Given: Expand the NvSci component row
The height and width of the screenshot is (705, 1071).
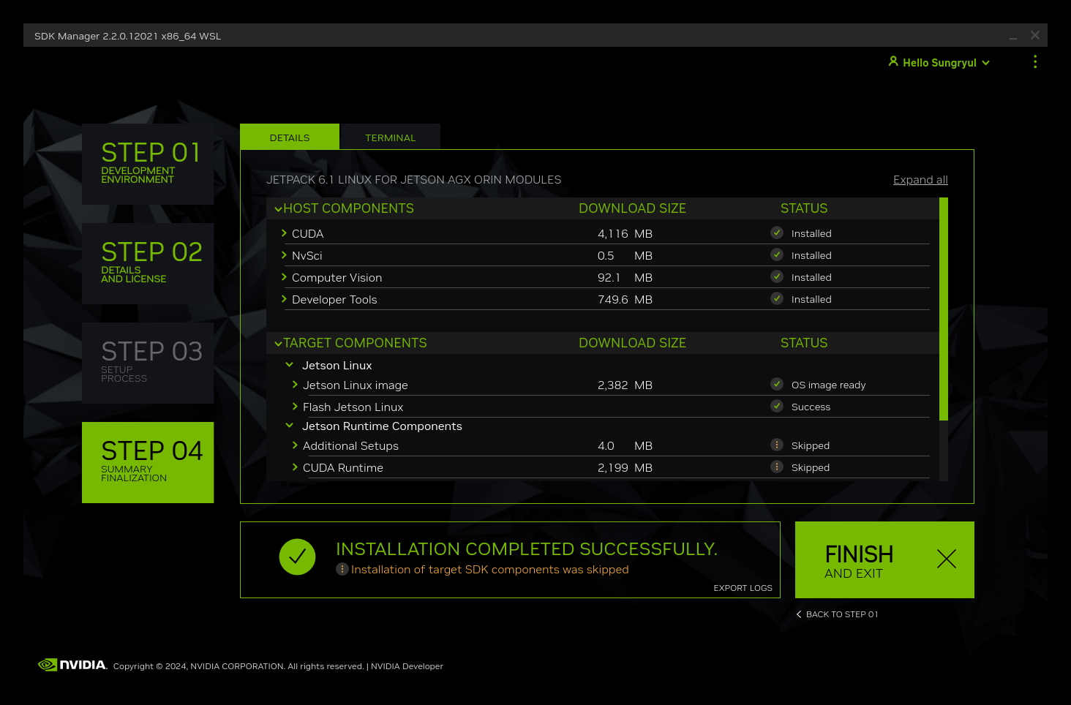Looking at the screenshot, I should coord(284,255).
